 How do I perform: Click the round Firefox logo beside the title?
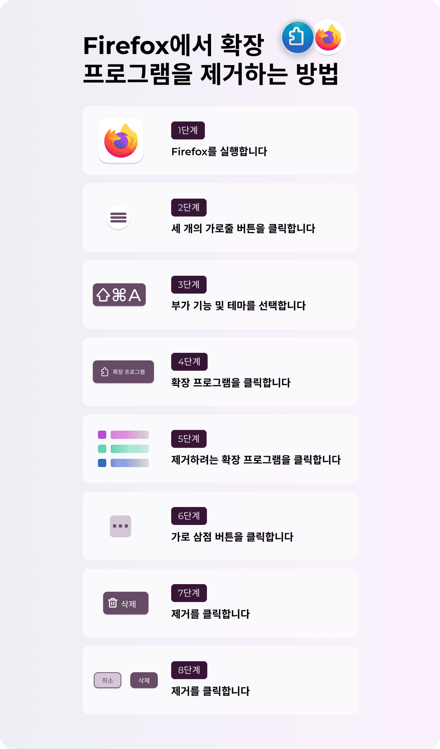(328, 37)
